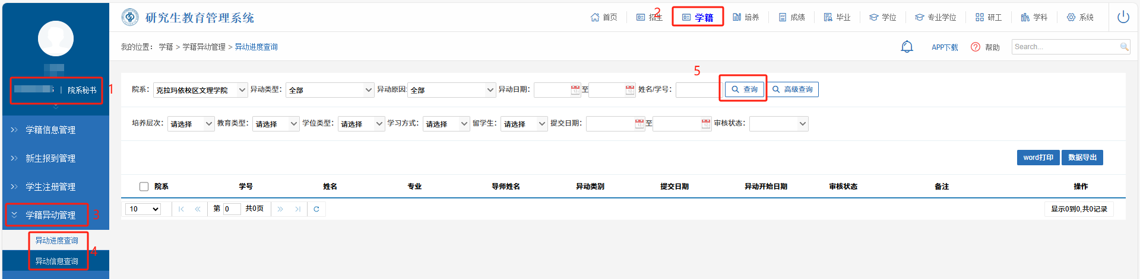Go to first page using pagination arrow
The image size is (1140, 279).
tap(181, 209)
